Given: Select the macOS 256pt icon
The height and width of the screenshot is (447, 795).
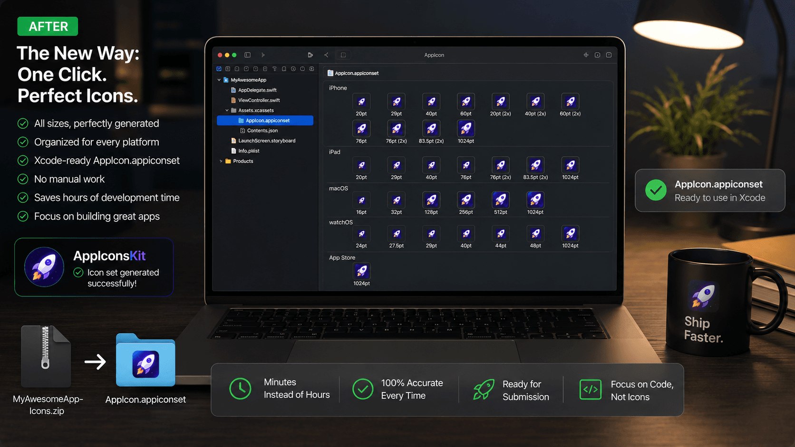Looking at the screenshot, I should pos(466,200).
